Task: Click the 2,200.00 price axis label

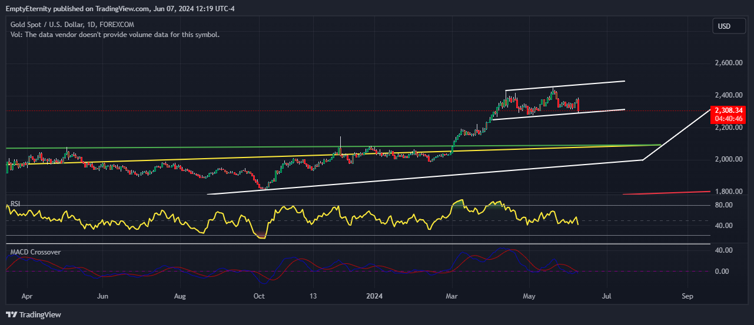Action: pos(728,128)
